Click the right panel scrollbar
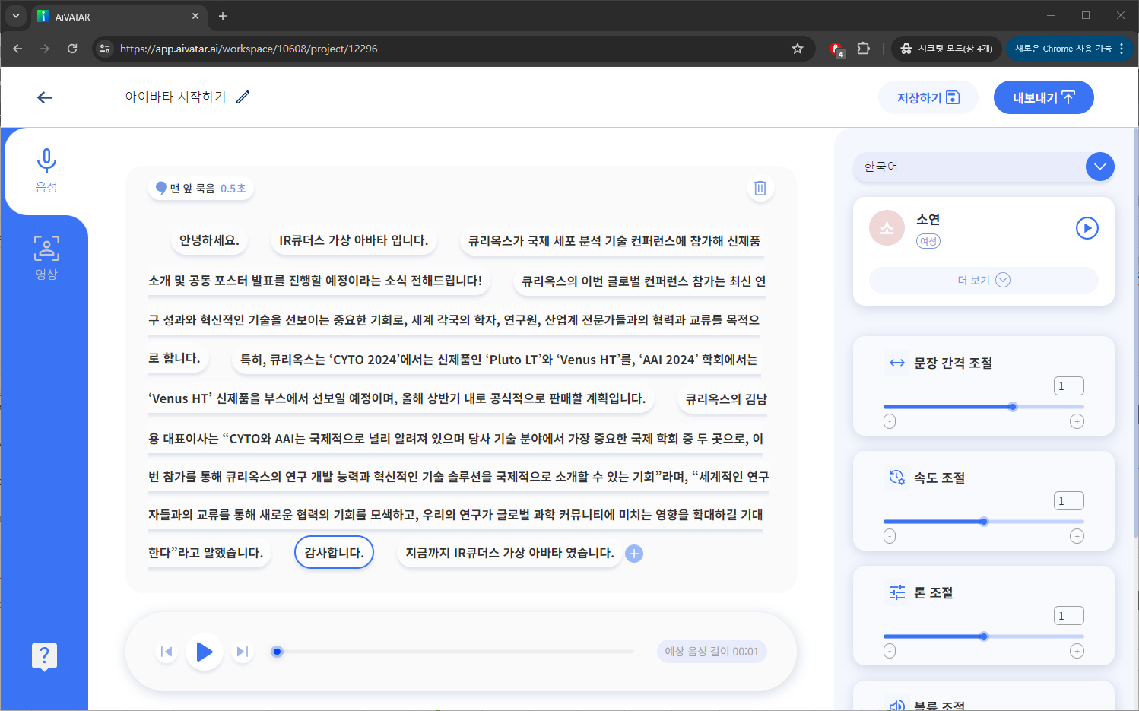This screenshot has height=711, width=1139. coord(1136,335)
